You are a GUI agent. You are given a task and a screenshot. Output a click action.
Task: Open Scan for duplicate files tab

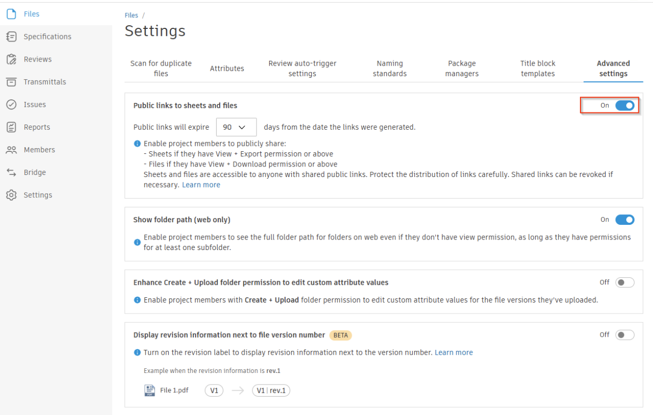coord(161,68)
